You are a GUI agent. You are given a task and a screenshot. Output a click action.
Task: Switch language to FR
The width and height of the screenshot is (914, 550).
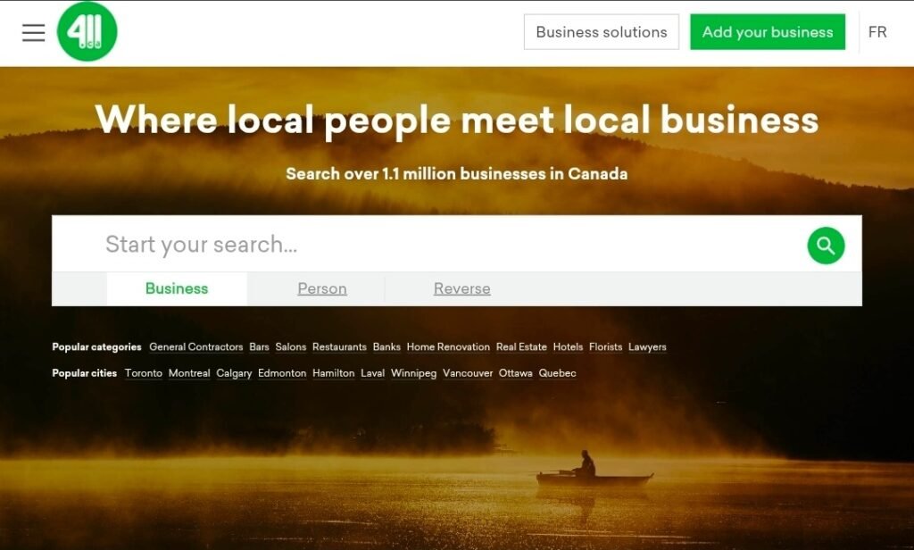(x=877, y=32)
